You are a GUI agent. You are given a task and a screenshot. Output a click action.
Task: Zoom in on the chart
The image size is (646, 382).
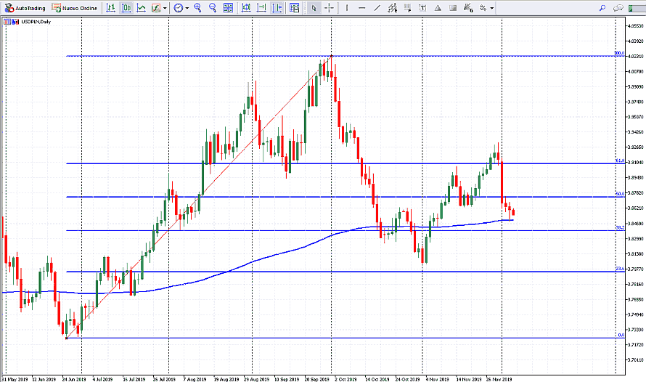[197, 8]
